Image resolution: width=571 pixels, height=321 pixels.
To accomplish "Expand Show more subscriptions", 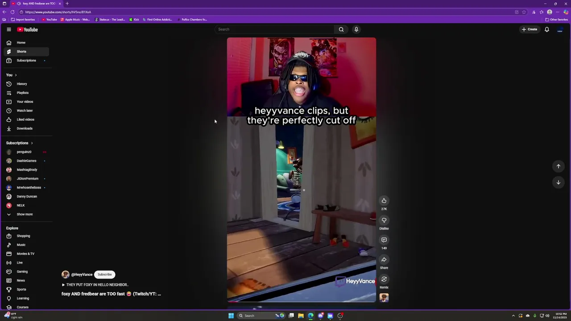I will pos(27,214).
